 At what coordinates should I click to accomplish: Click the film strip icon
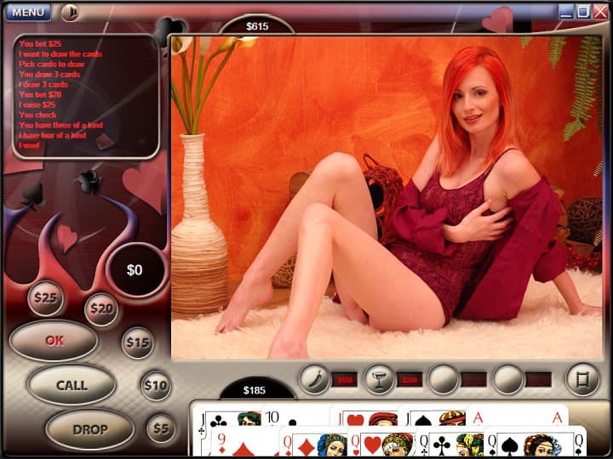pos(582,379)
